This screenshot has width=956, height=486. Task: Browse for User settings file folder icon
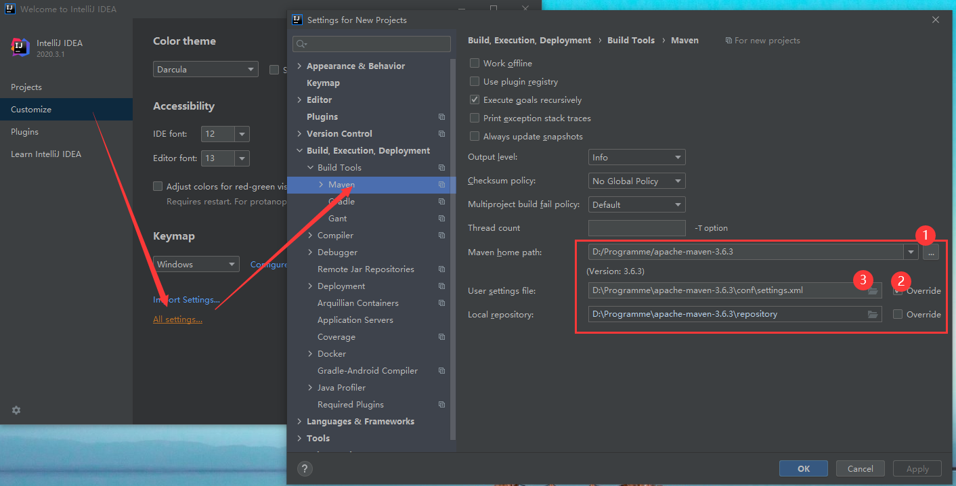point(873,291)
